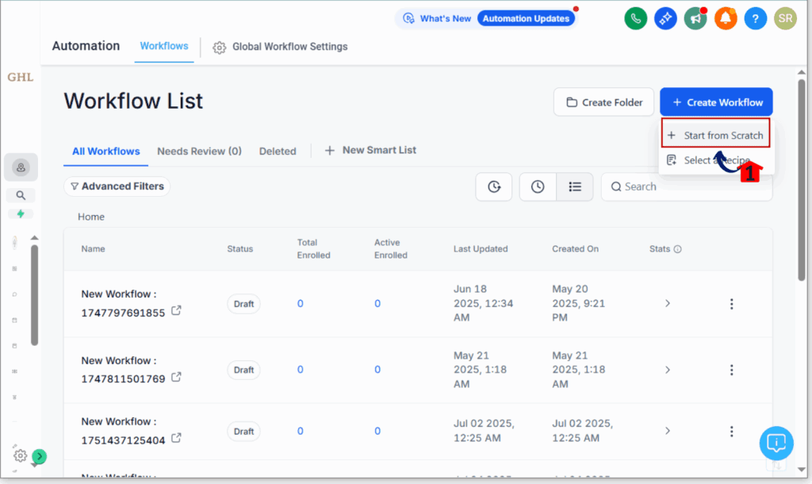Click the Created On column header

575,249
